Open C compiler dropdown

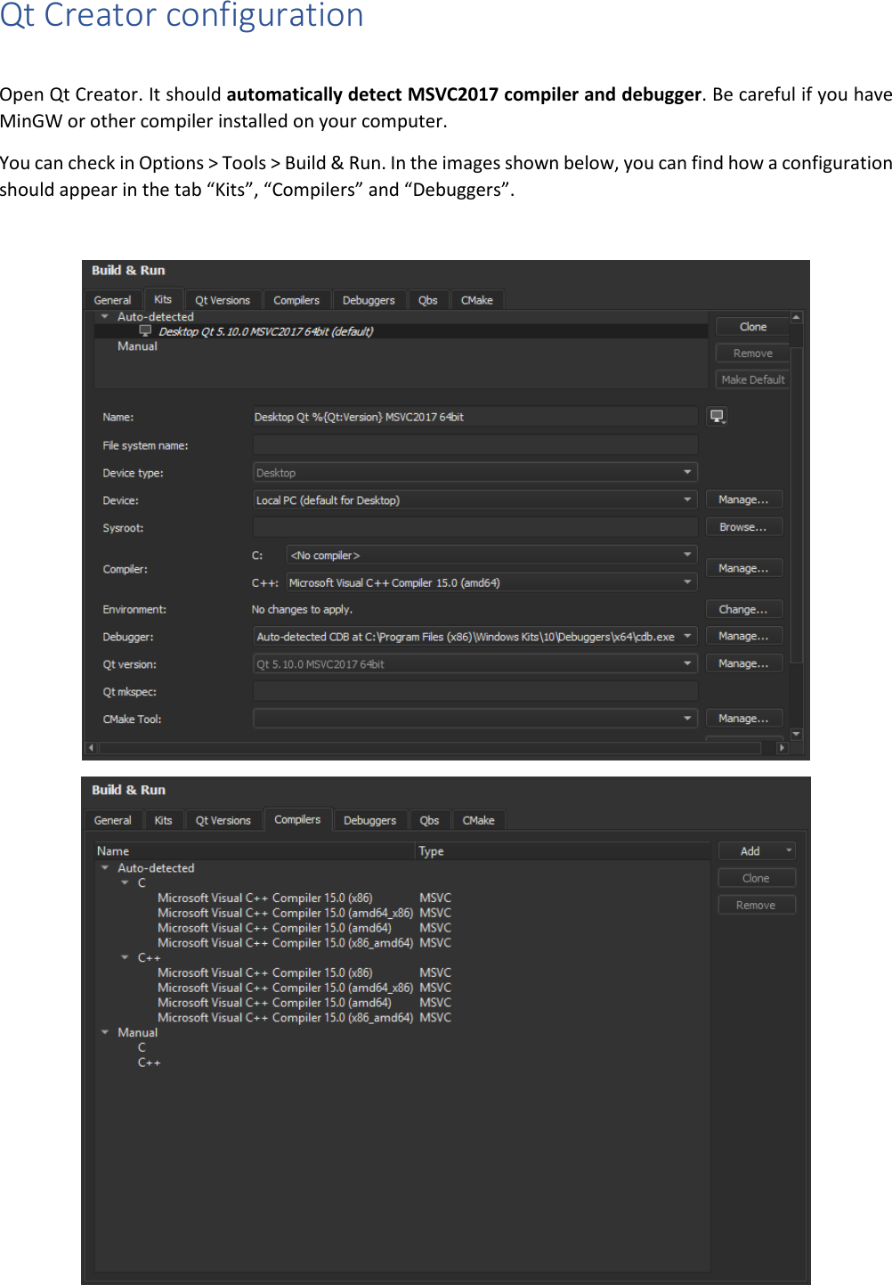click(491, 555)
